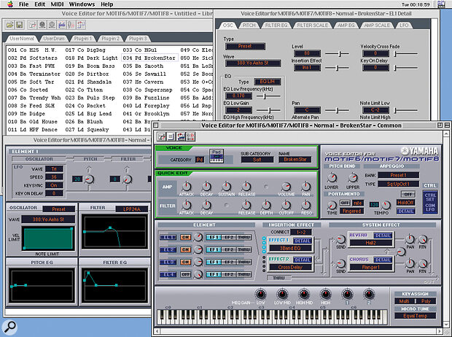Image resolution: width=452 pixels, height=337 pixels.
Task: Select voice 034 Pd BrokenStar in library
Action: pos(149,58)
